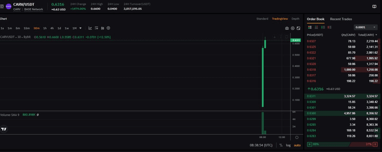Click the add/compare plus-circle icon

[108, 28]
